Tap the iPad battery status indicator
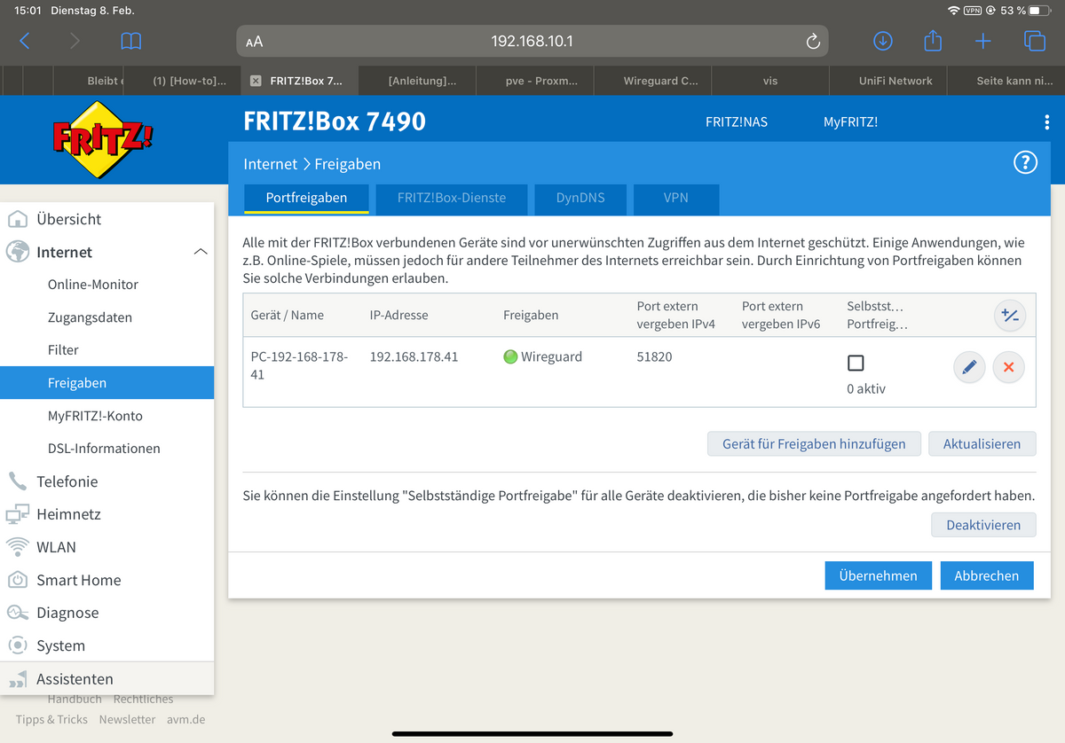Image resolution: width=1065 pixels, height=743 pixels. (x=1040, y=11)
